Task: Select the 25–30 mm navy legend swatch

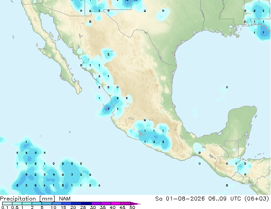Action: (86, 203)
